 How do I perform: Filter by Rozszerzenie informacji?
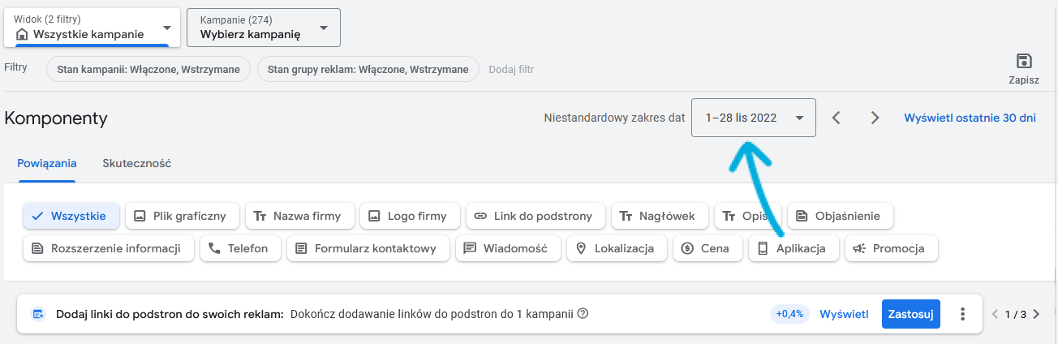[109, 248]
